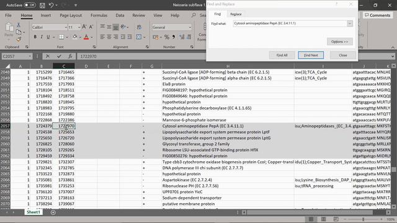Image resolution: width=397 pixels, height=223 pixels.
Task: Click Increase Decimal icon
Action: click(x=182, y=37)
